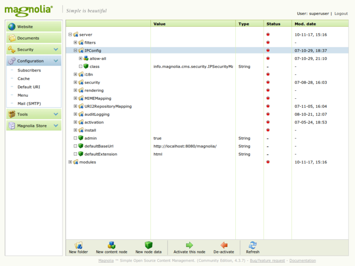Open Subscribers under Configuration
355x266 pixels.
(29, 71)
